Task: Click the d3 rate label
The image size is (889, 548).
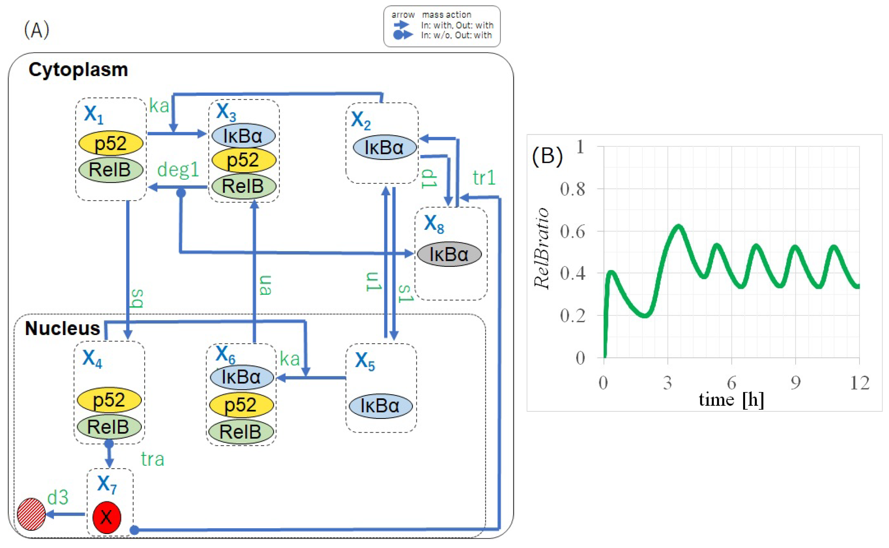Action: [58, 497]
